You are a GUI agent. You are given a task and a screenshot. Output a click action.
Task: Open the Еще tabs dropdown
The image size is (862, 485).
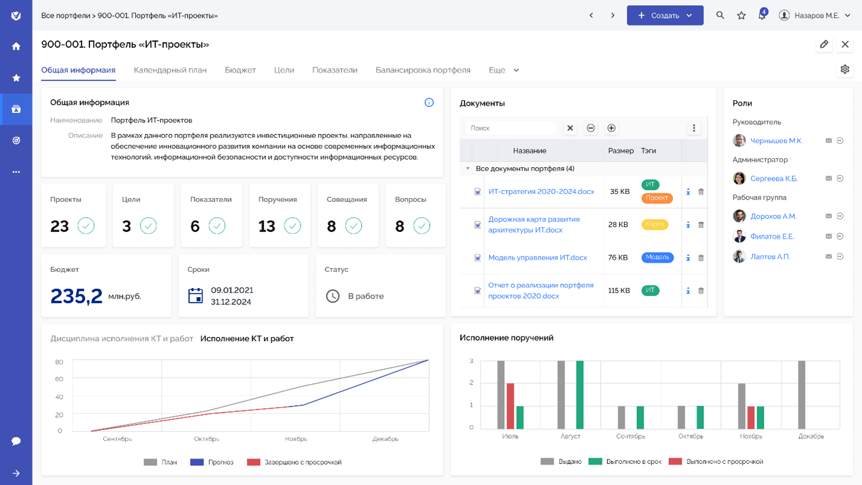[x=503, y=70]
